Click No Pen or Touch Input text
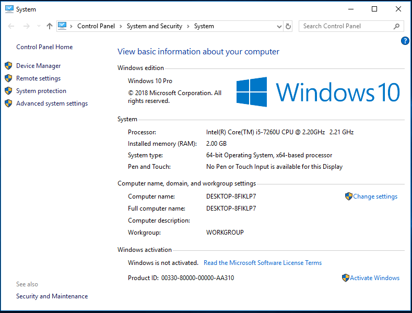The height and width of the screenshot is (313, 412). pyautogui.click(x=274, y=167)
